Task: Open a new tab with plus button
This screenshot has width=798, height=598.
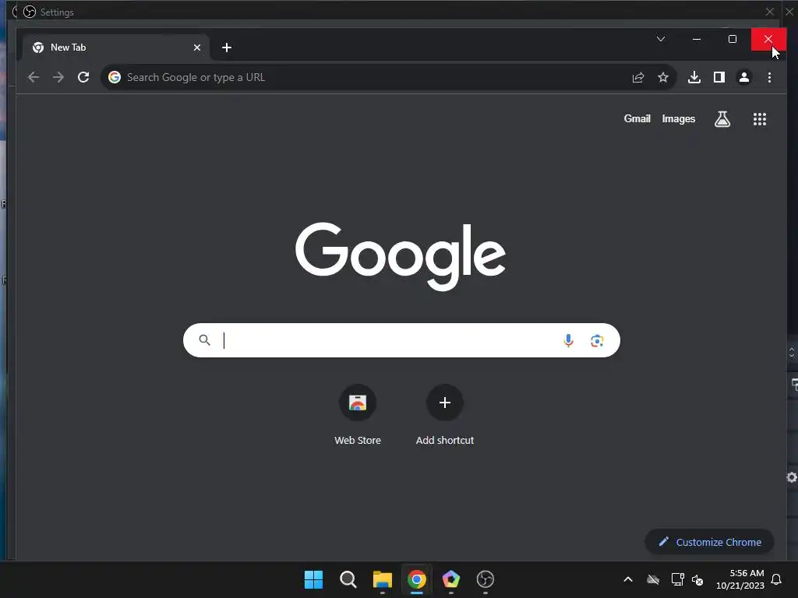Action: [x=227, y=47]
